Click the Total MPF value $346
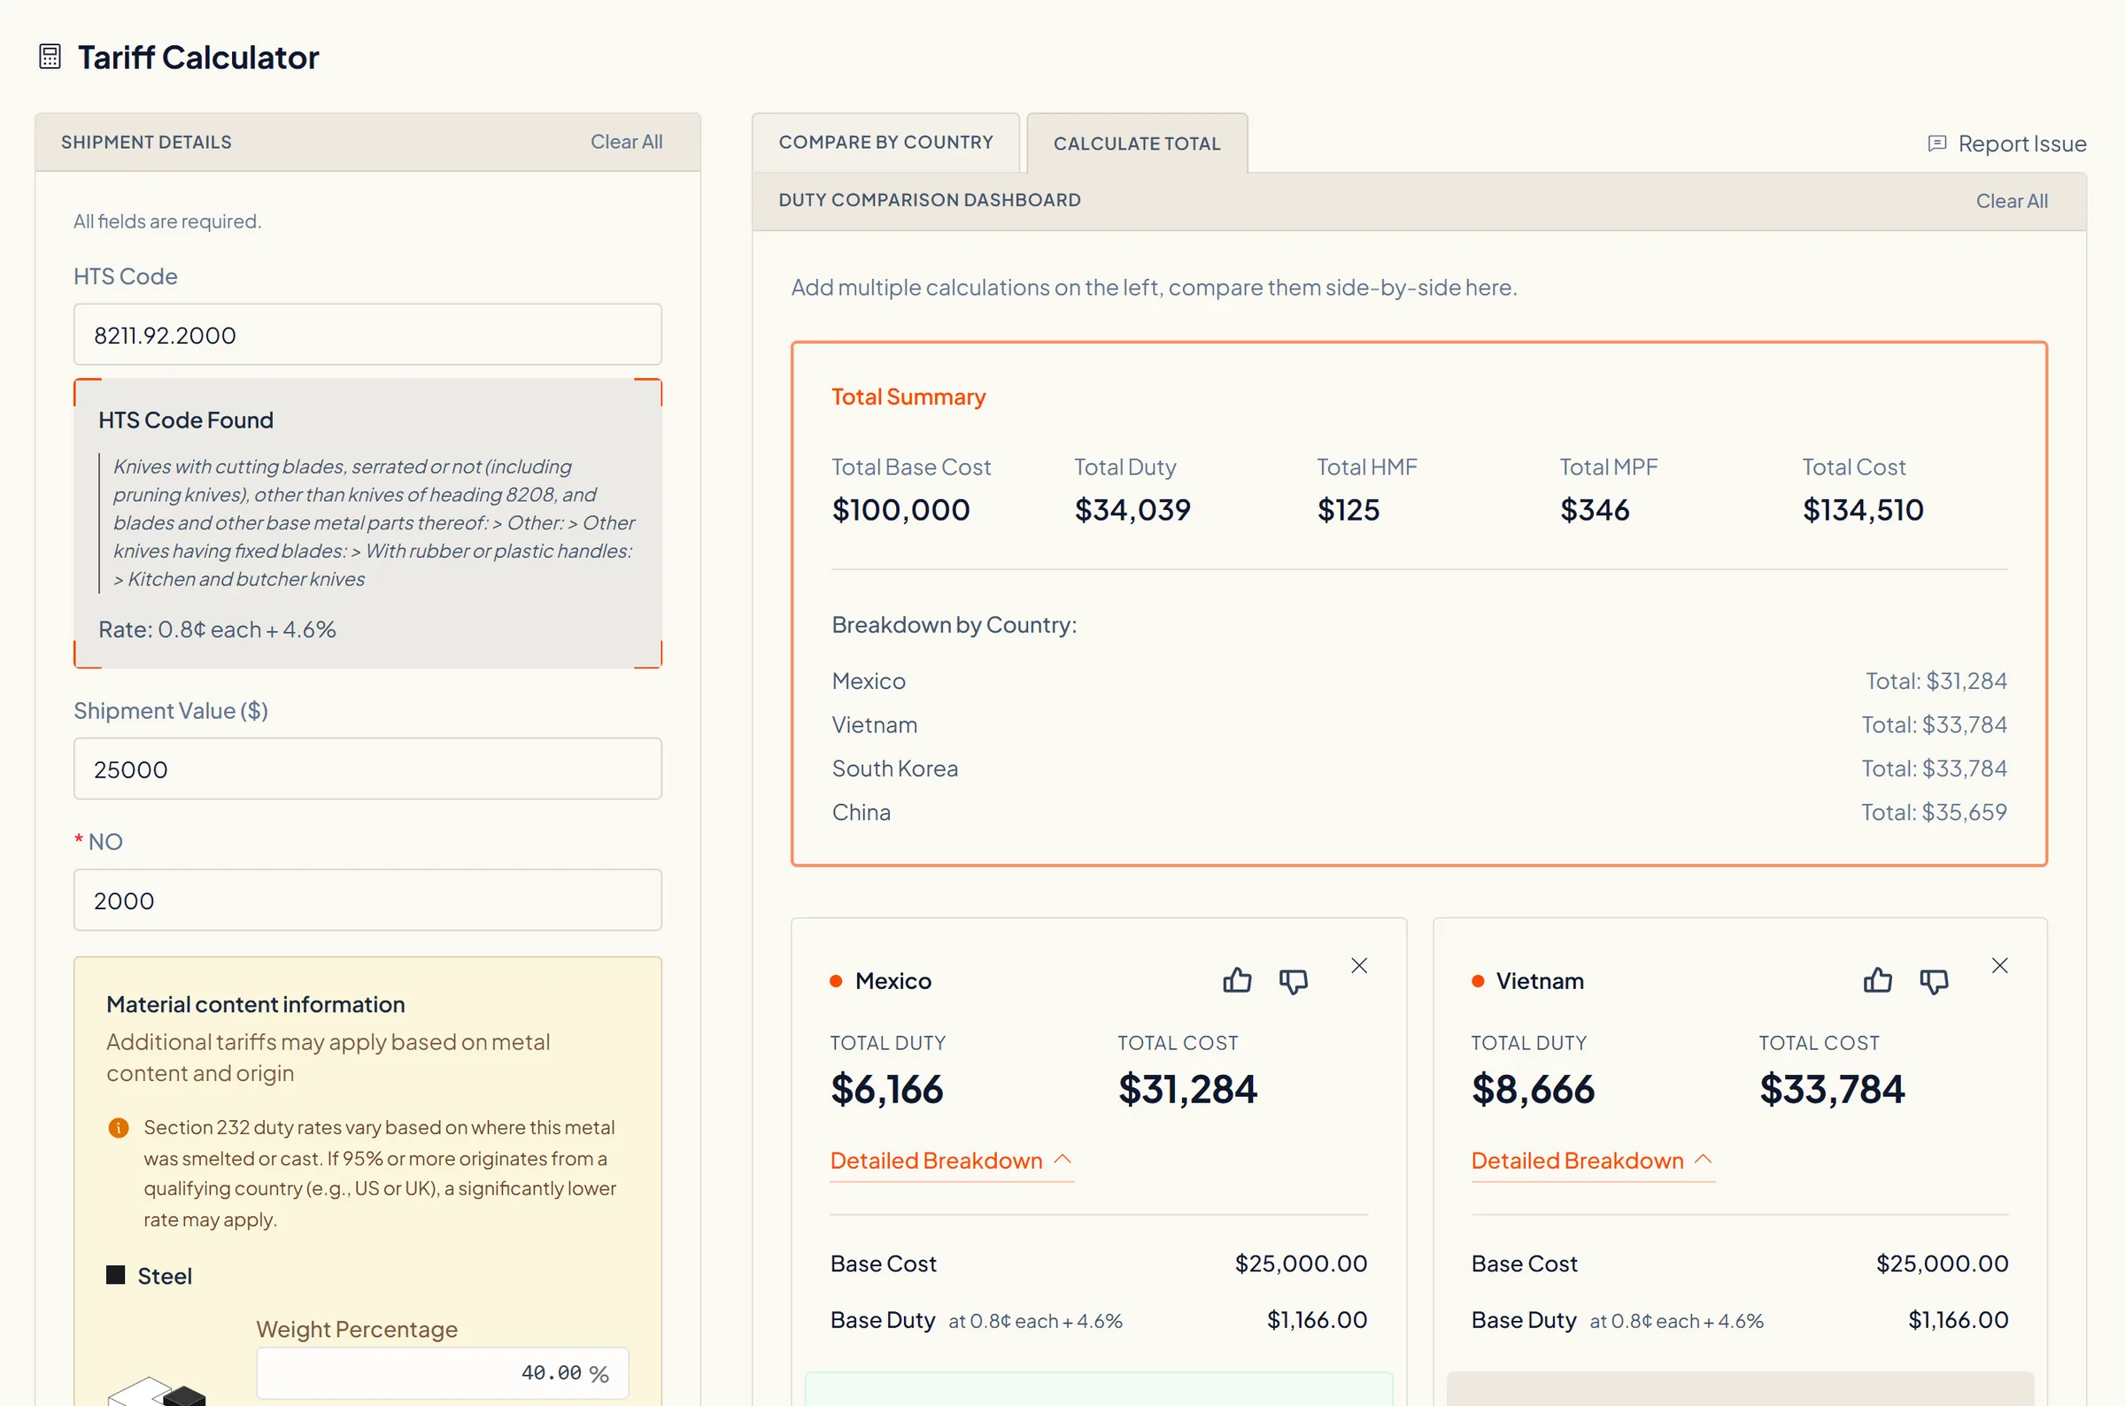This screenshot has width=2125, height=1406. coord(1595,509)
